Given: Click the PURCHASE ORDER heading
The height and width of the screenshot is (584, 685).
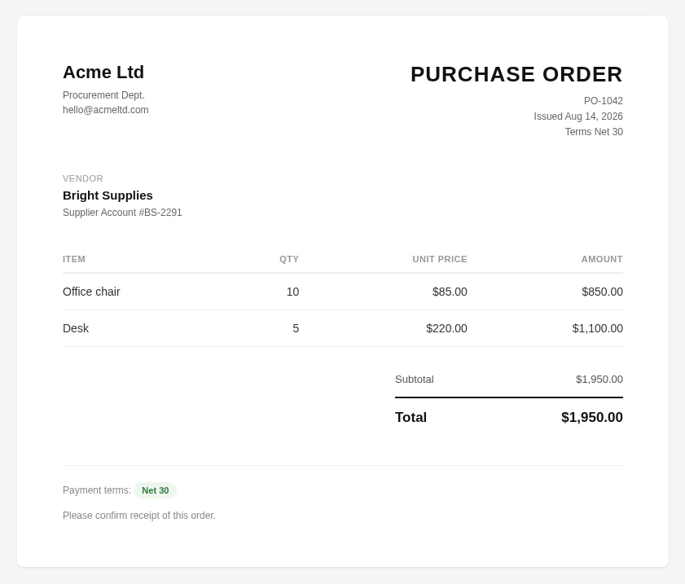Looking at the screenshot, I should [x=516, y=74].
